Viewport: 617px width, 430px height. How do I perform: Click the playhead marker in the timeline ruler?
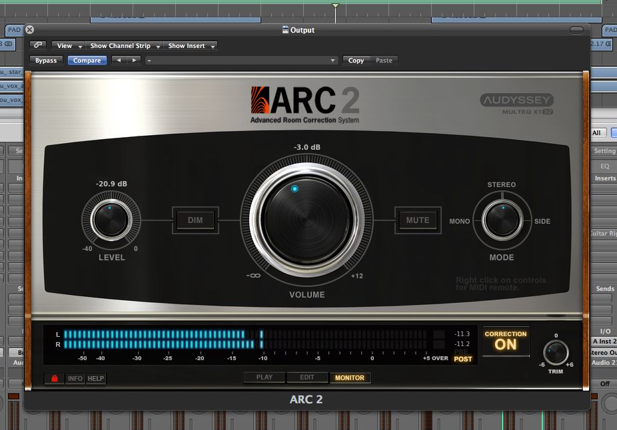point(335,5)
